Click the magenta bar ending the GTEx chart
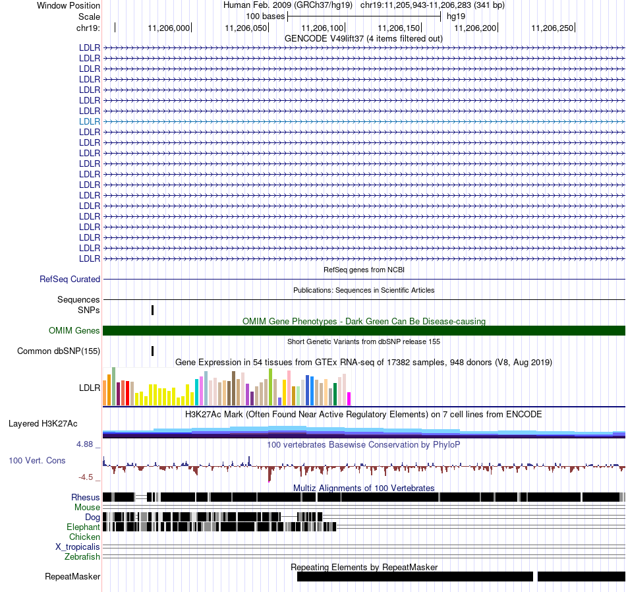 pos(349,399)
